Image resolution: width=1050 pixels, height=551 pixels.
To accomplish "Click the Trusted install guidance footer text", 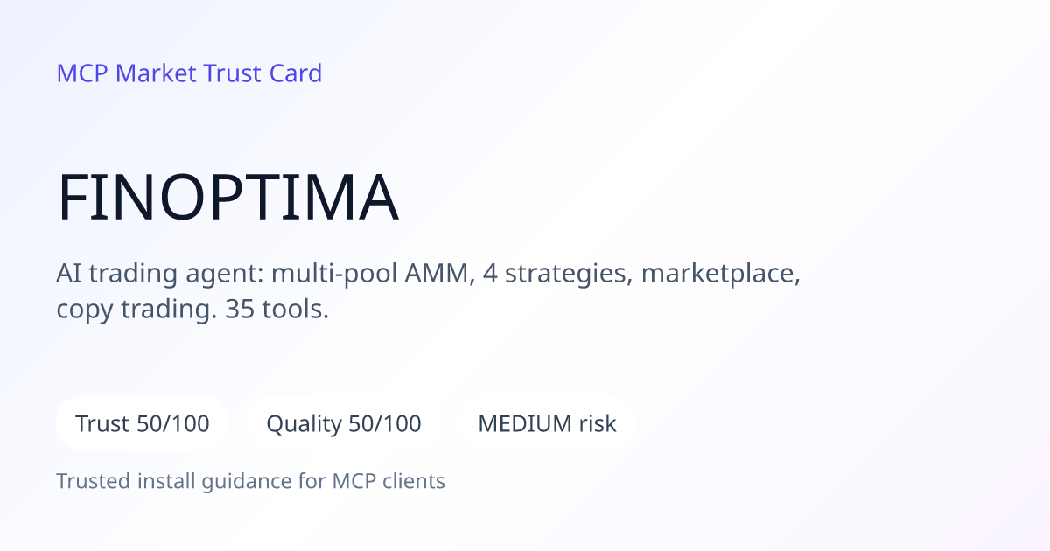I will click(251, 481).
